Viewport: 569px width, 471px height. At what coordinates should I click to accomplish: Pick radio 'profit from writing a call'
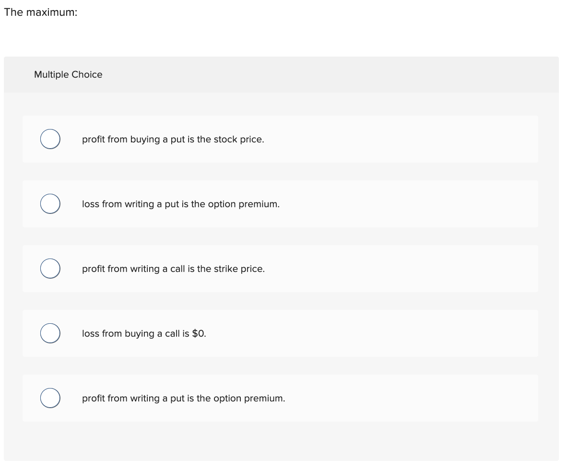click(50, 269)
